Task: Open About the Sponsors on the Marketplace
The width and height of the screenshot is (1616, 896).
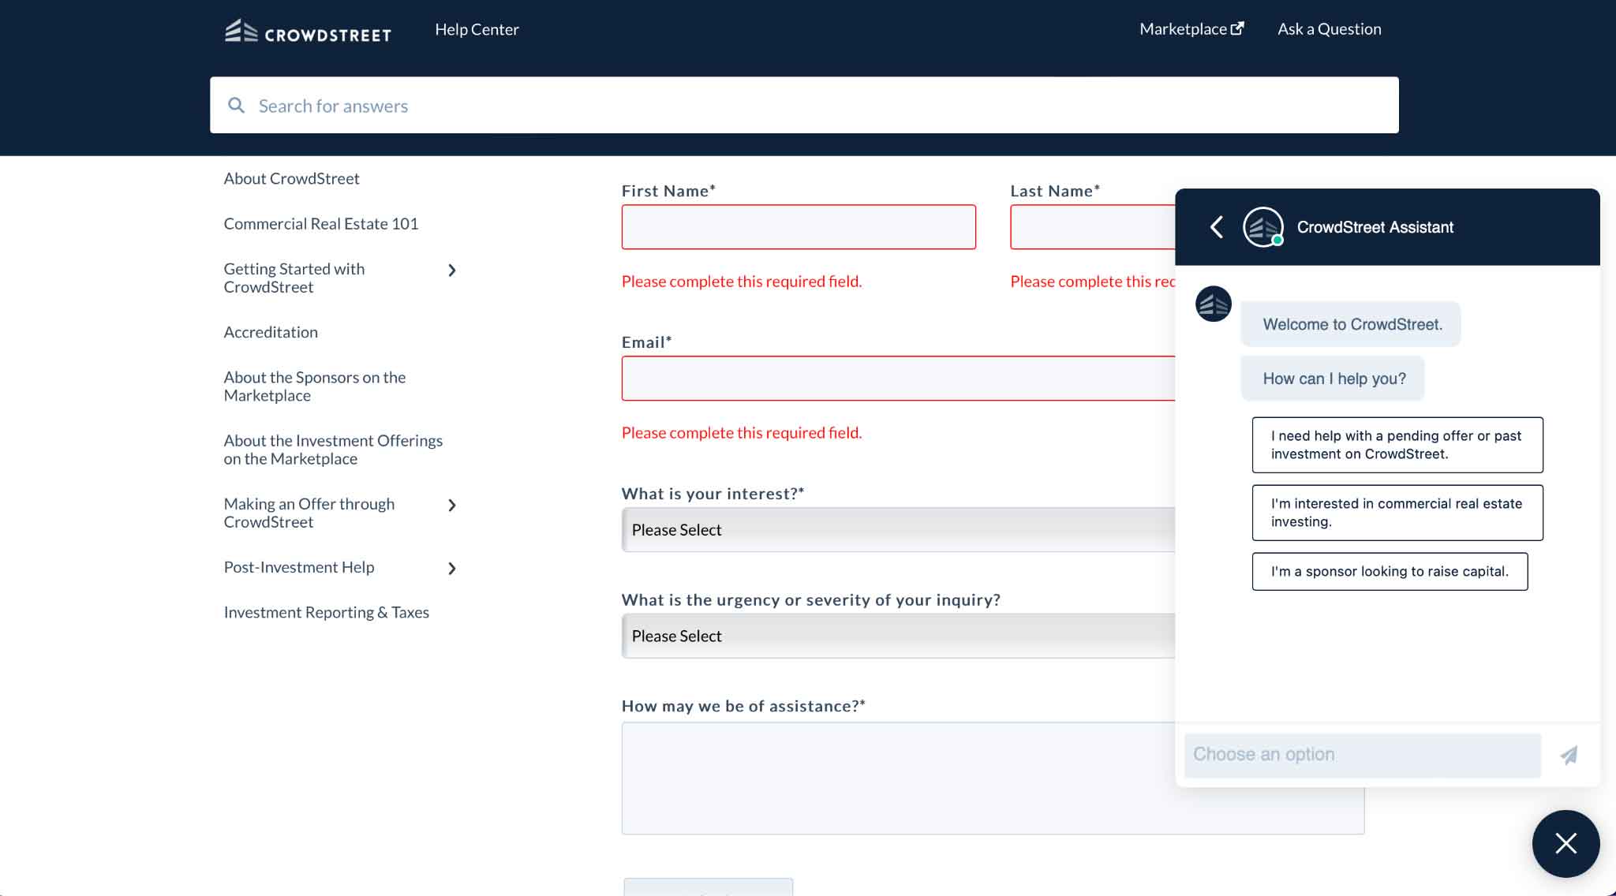Action: click(x=314, y=386)
